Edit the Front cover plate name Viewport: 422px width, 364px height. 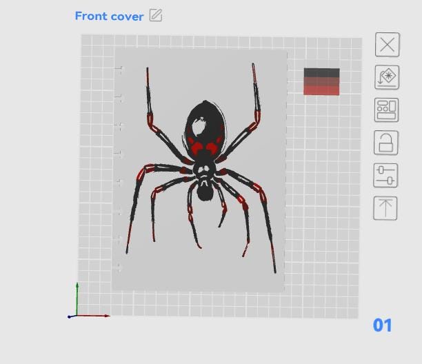tap(156, 15)
